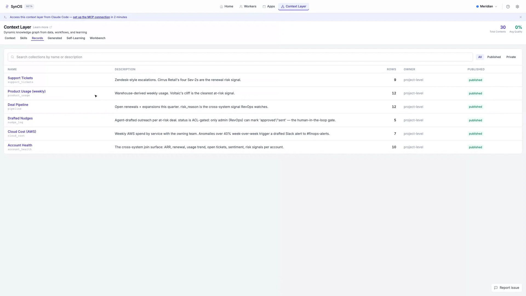The image size is (526, 296).
Task: Click the Report issue button
Action: point(507,288)
